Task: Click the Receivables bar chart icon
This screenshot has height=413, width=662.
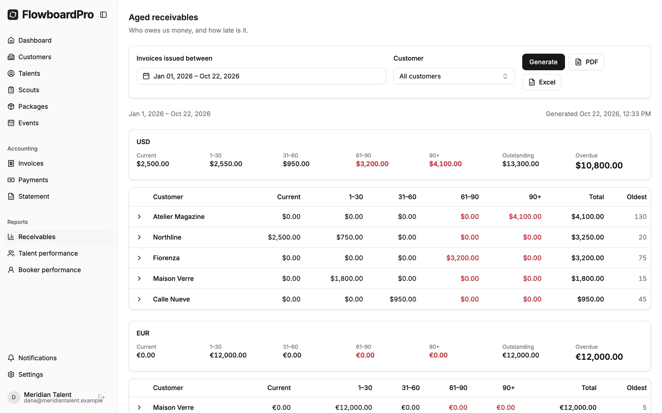Action: click(x=11, y=237)
